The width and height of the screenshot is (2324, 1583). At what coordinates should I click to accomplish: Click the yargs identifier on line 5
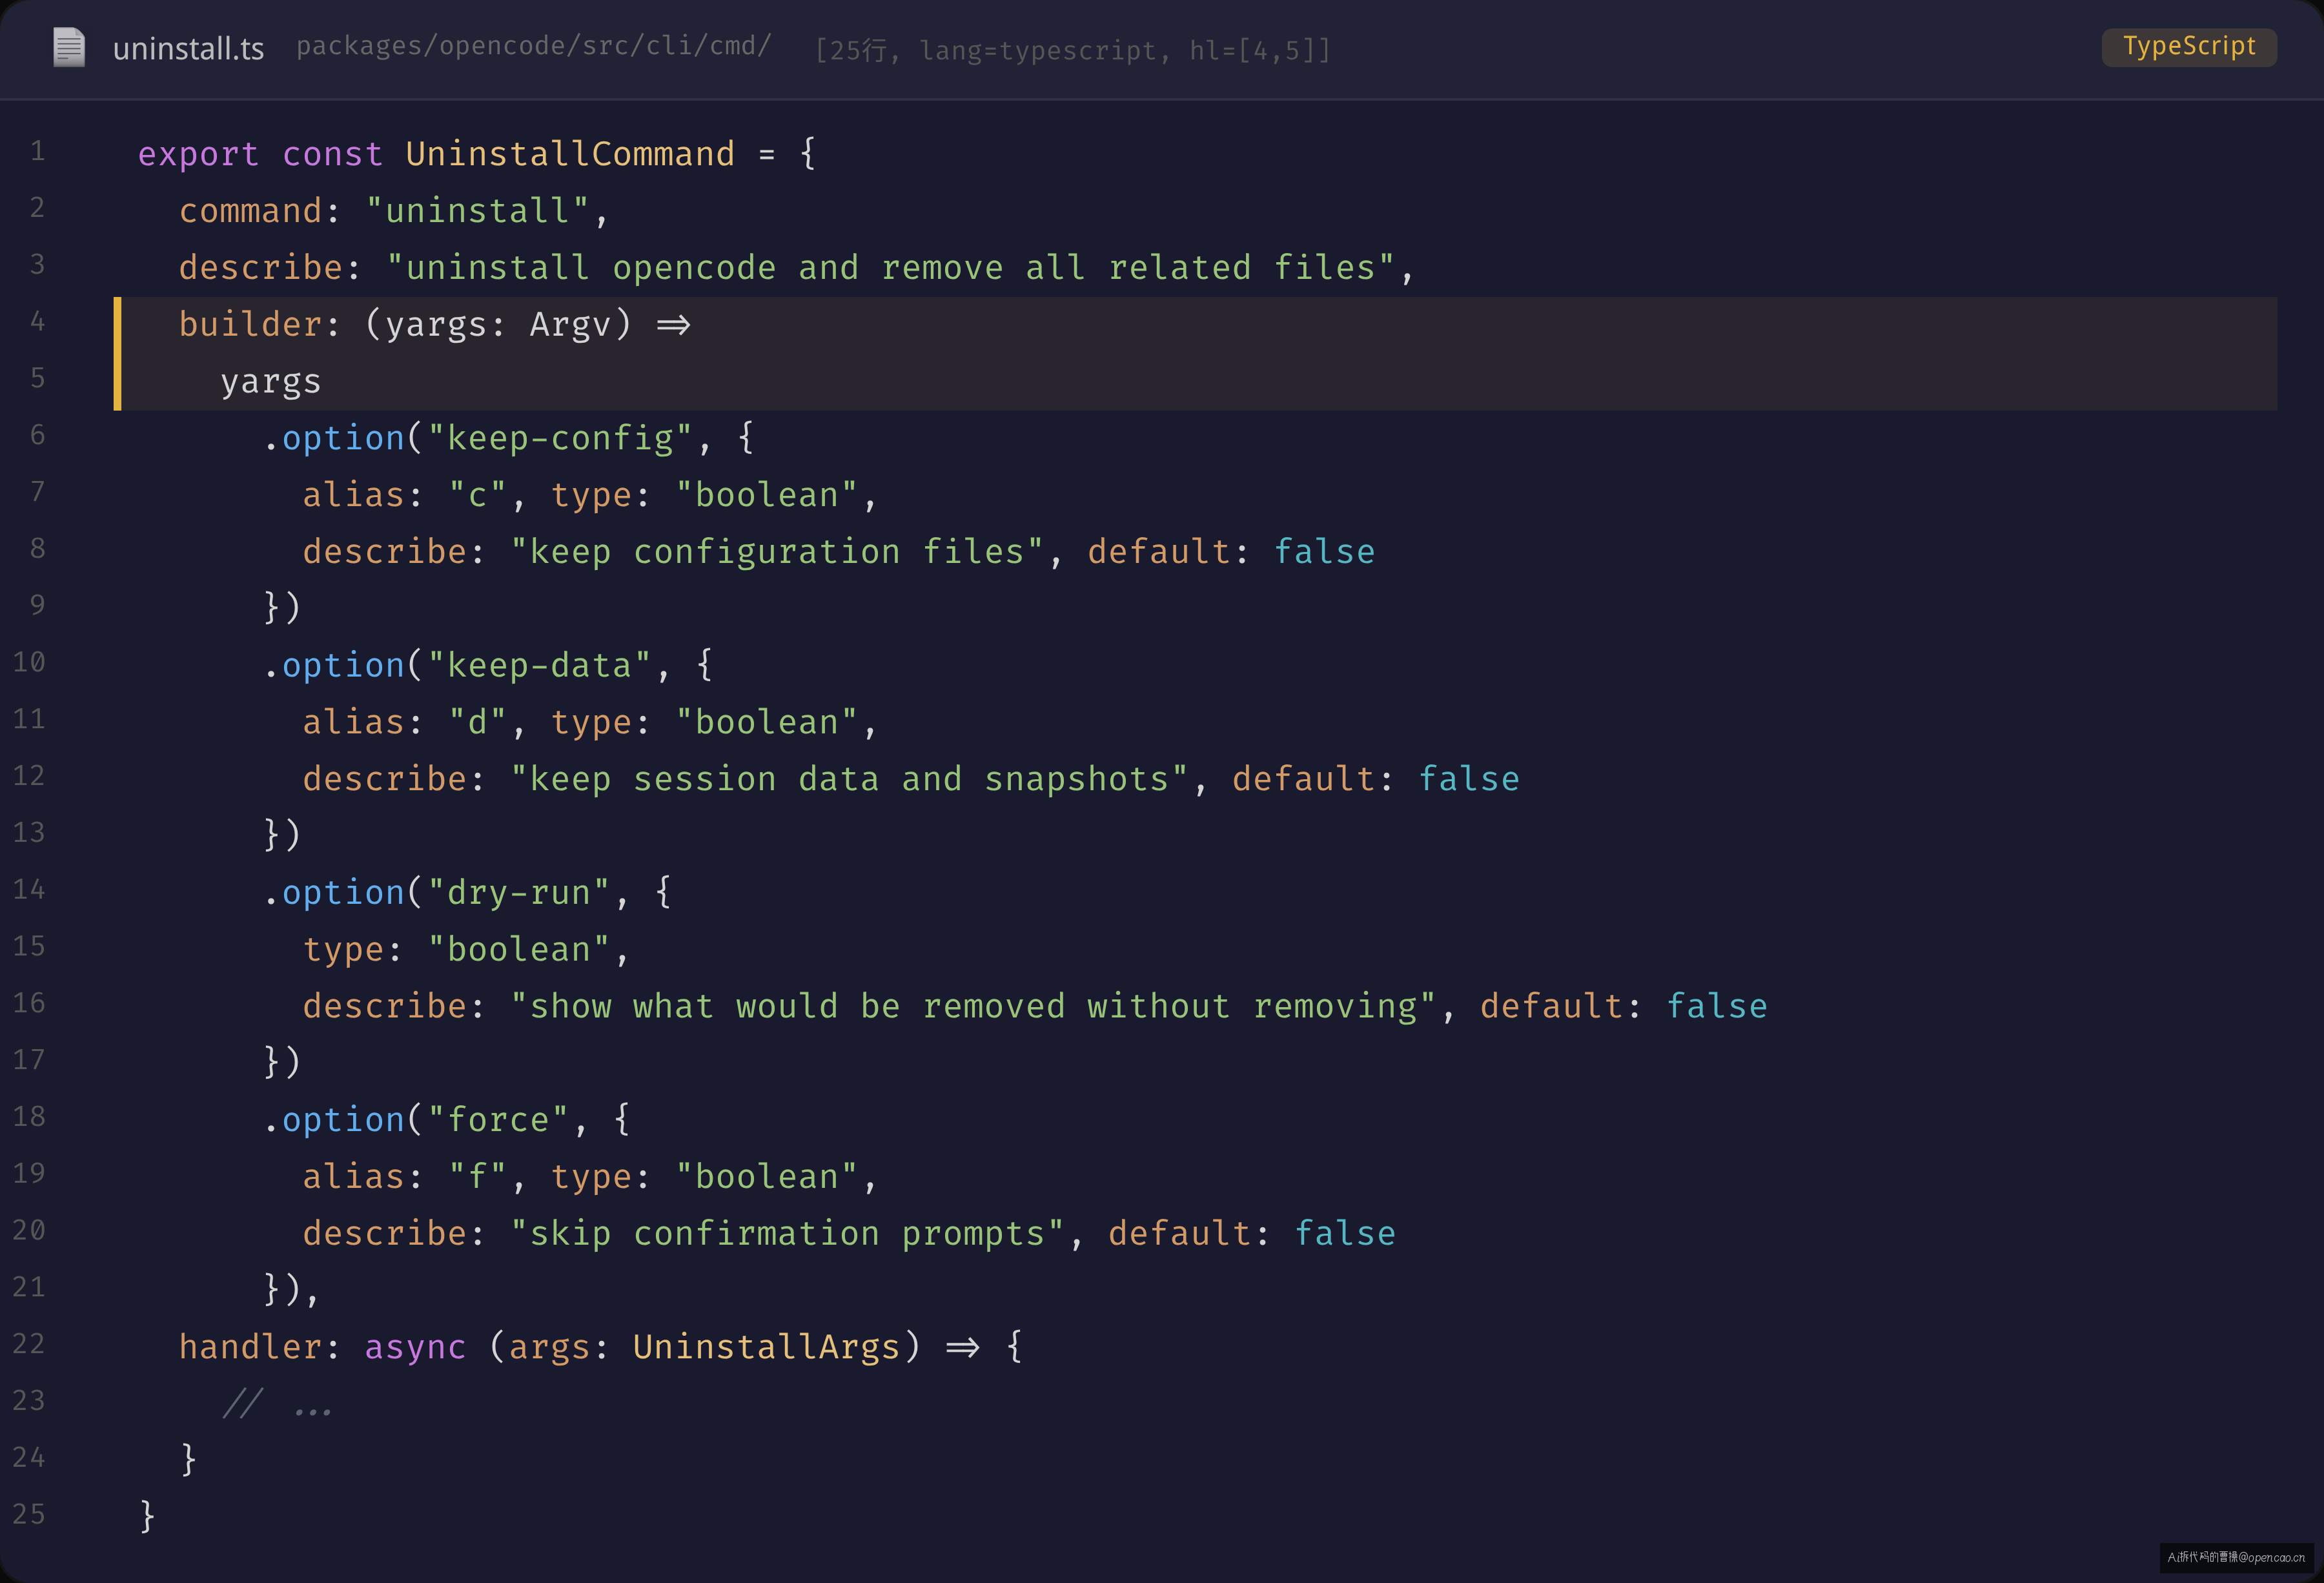(271, 382)
